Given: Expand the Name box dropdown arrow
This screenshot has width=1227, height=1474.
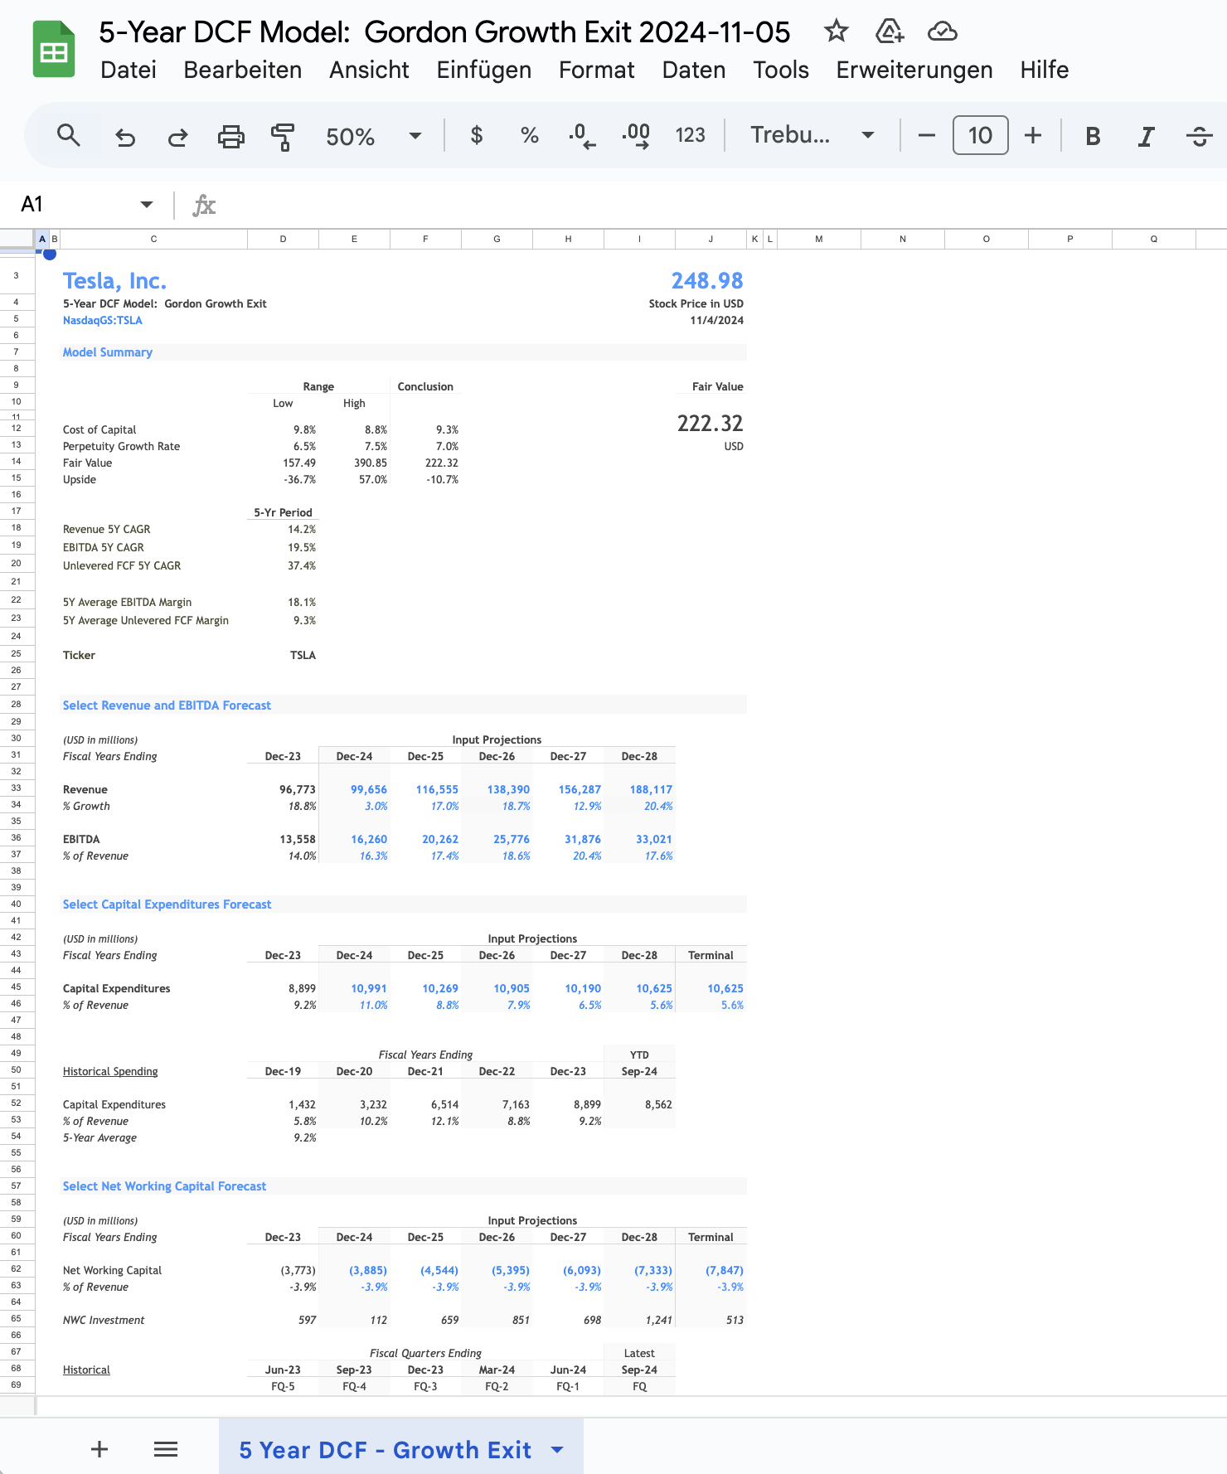Looking at the screenshot, I should (147, 204).
